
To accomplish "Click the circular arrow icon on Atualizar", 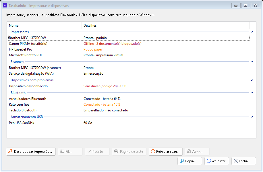I will pyautogui.click(x=209, y=161).
